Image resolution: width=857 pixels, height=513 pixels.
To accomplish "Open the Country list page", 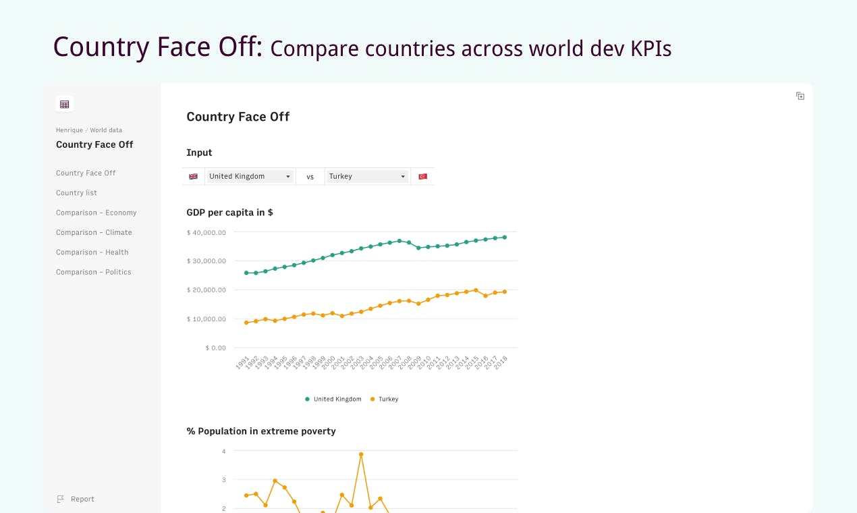I will pyautogui.click(x=76, y=193).
